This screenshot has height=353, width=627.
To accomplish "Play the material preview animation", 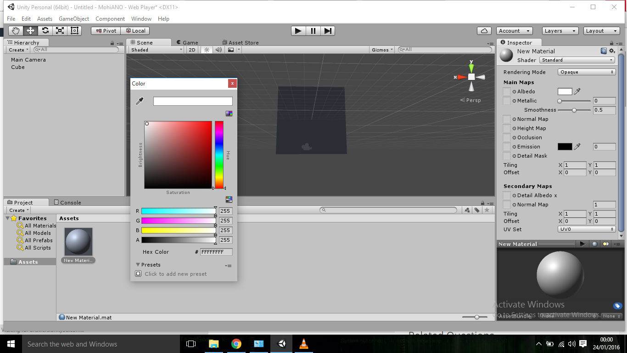I will [582, 244].
